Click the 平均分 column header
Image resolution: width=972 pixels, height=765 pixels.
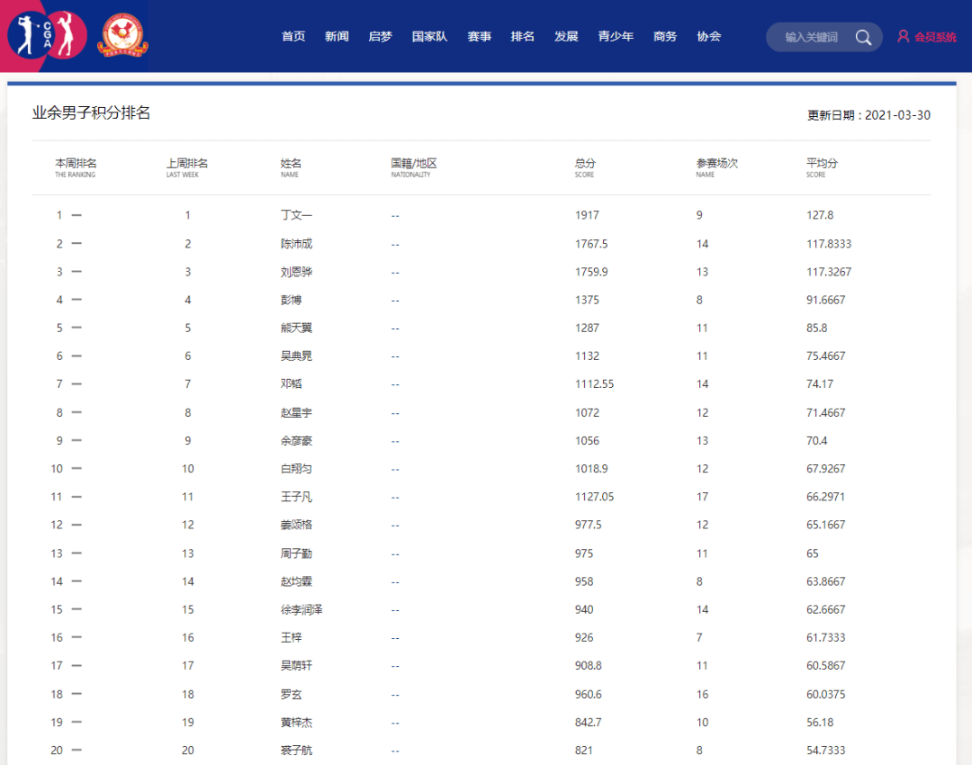point(822,167)
